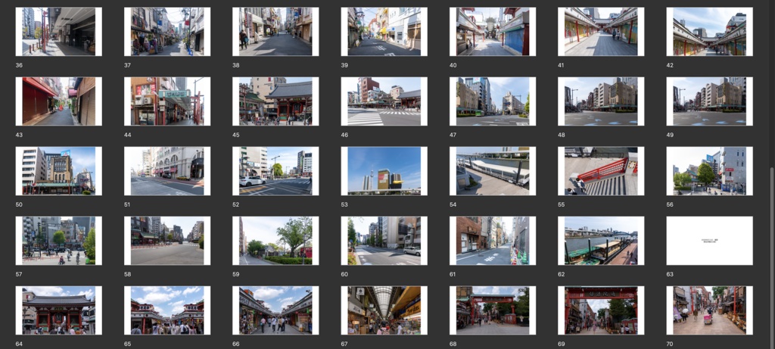Select thumbnail 65 with crowd
The image size is (775, 349).
[x=167, y=310]
